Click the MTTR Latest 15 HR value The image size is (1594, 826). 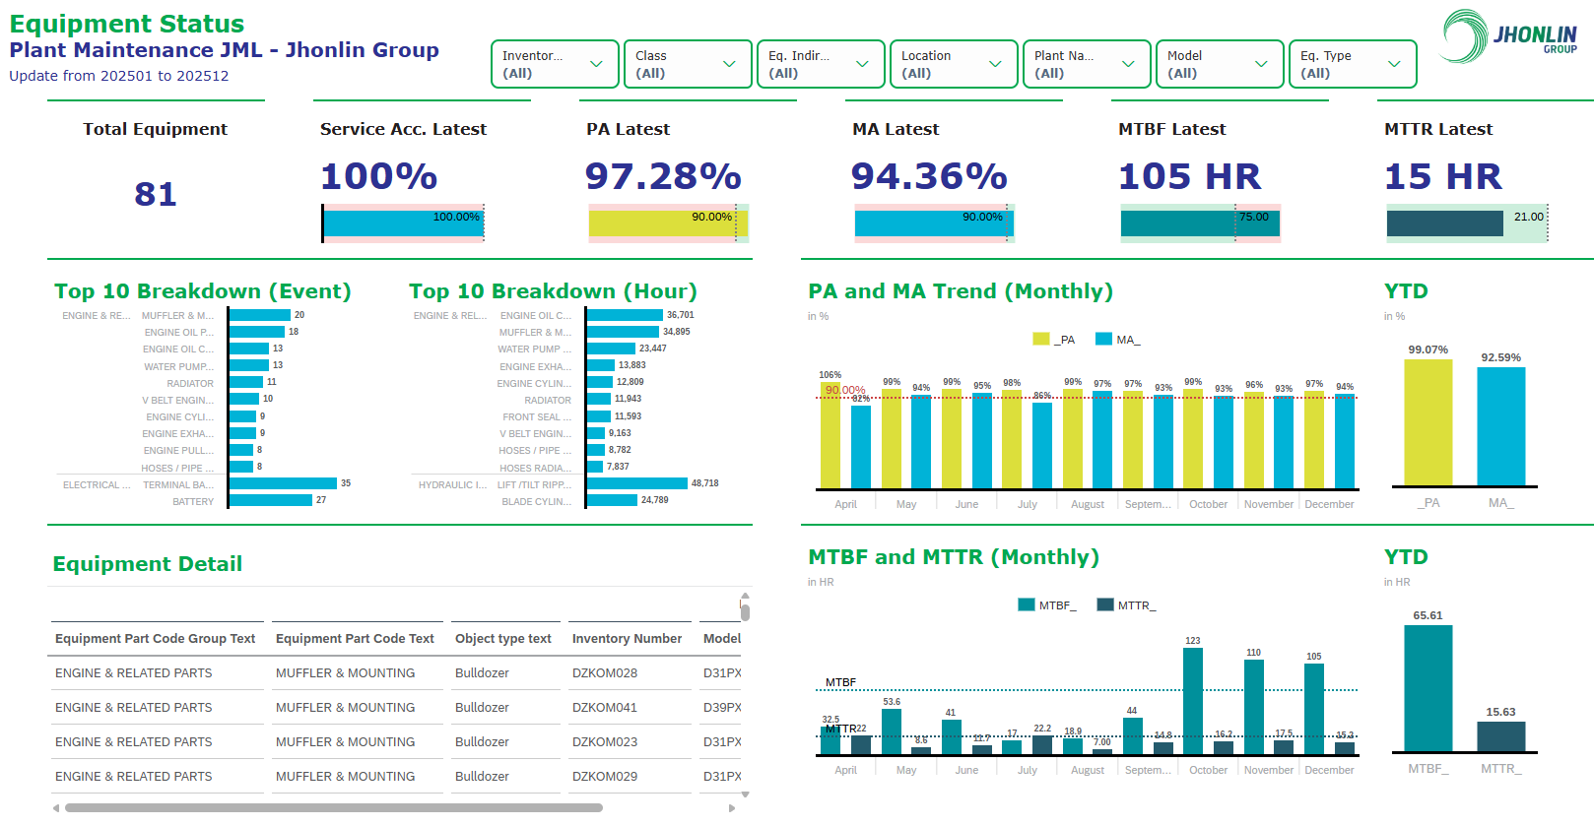coord(1443,176)
